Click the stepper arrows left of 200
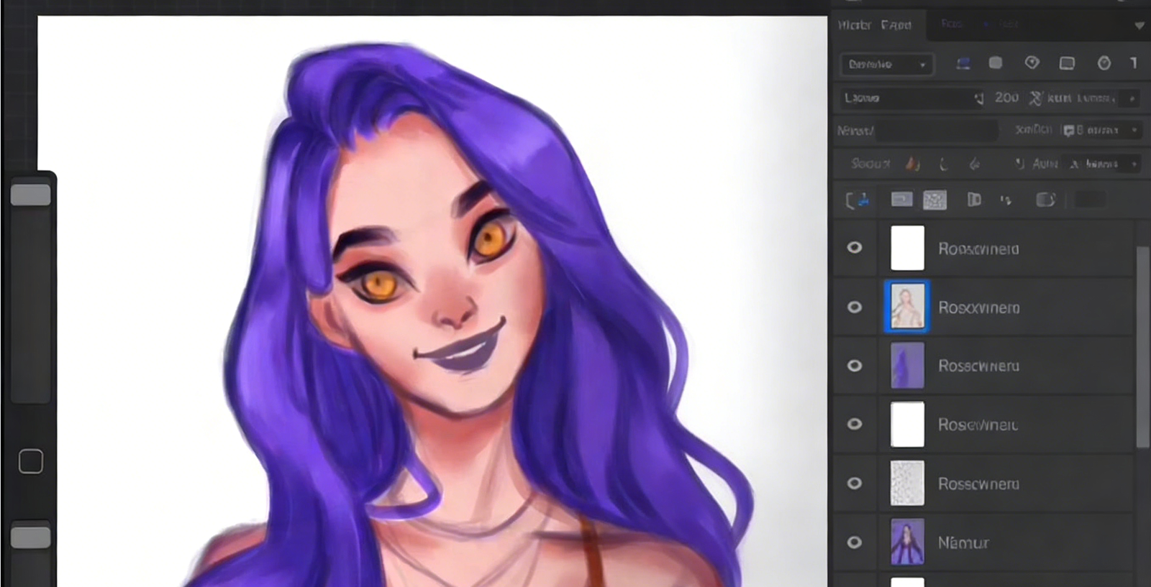This screenshot has height=587, width=1151. (x=979, y=98)
